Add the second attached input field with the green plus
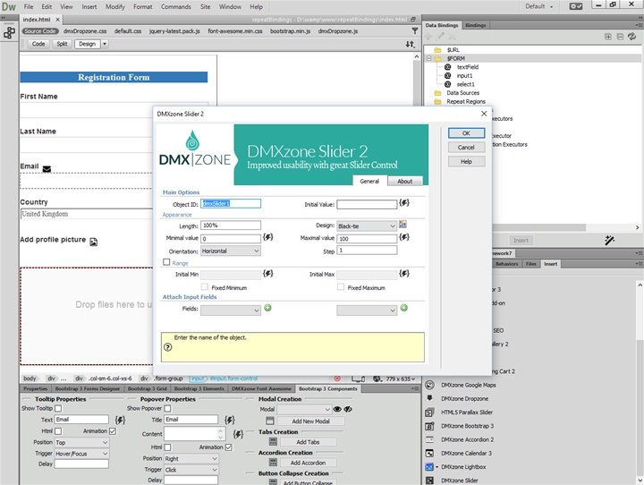 [404, 308]
